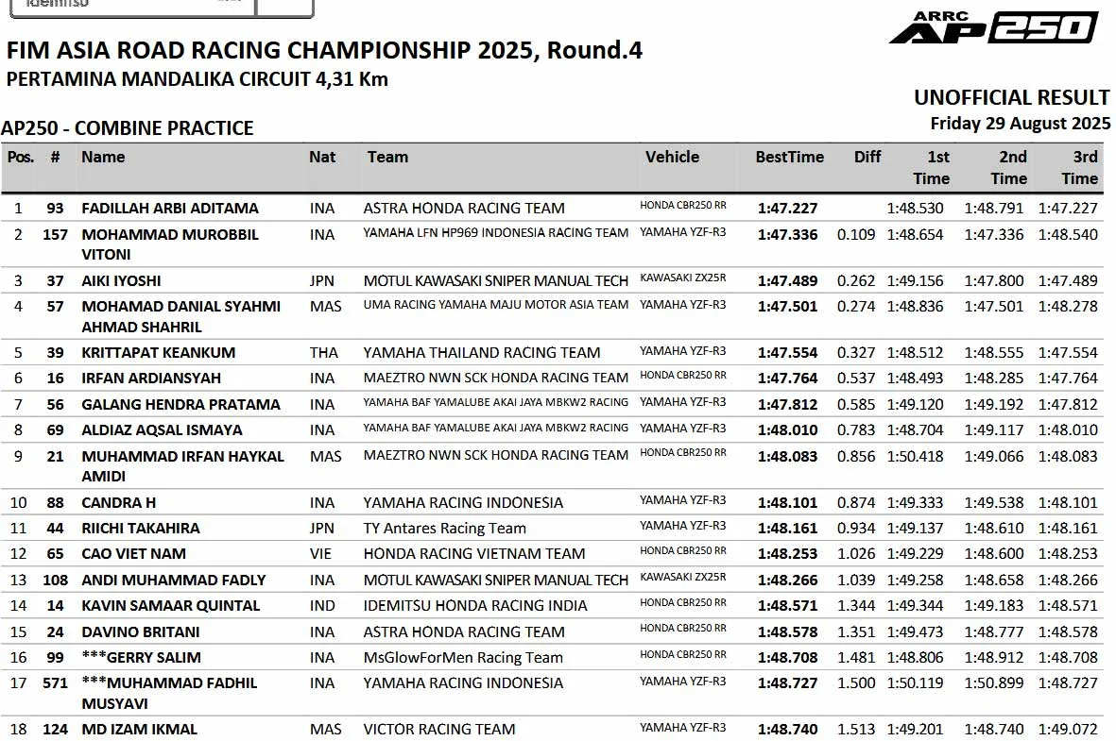Click the Name column header
The width and height of the screenshot is (1116, 741).
click(103, 157)
